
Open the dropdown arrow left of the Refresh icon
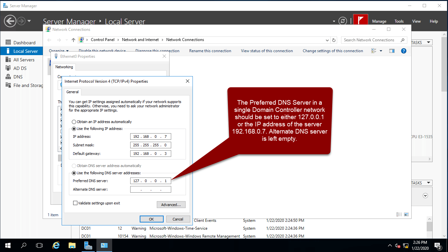(334, 21)
